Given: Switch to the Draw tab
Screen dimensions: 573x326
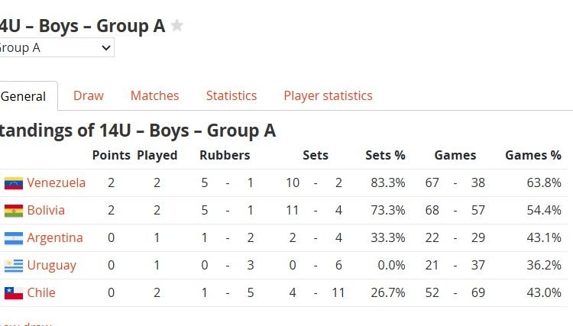Looking at the screenshot, I should (89, 96).
